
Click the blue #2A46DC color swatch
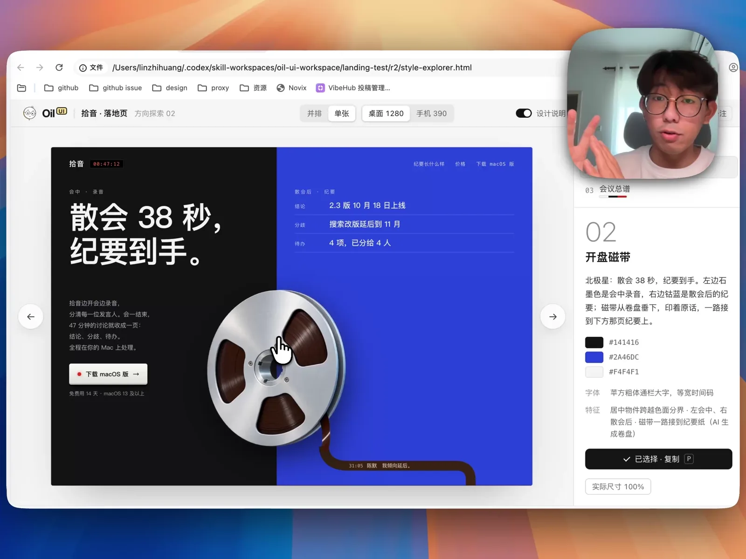tap(594, 357)
